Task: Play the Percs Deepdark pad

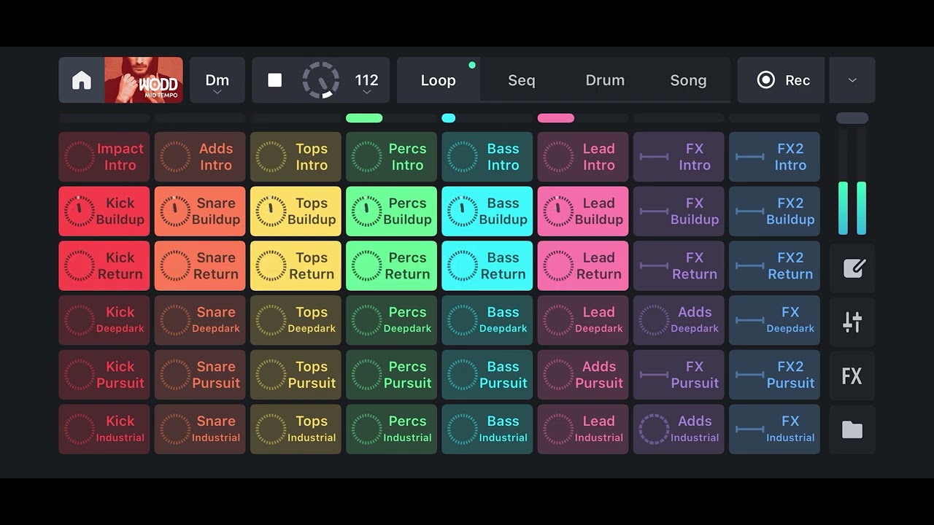Action: coord(391,320)
